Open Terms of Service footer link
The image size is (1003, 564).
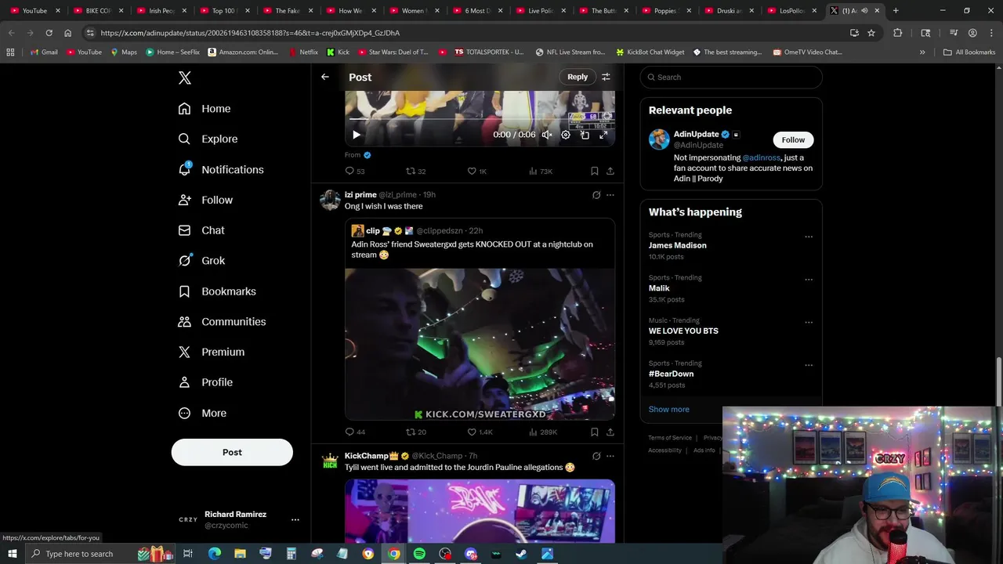pyautogui.click(x=670, y=438)
